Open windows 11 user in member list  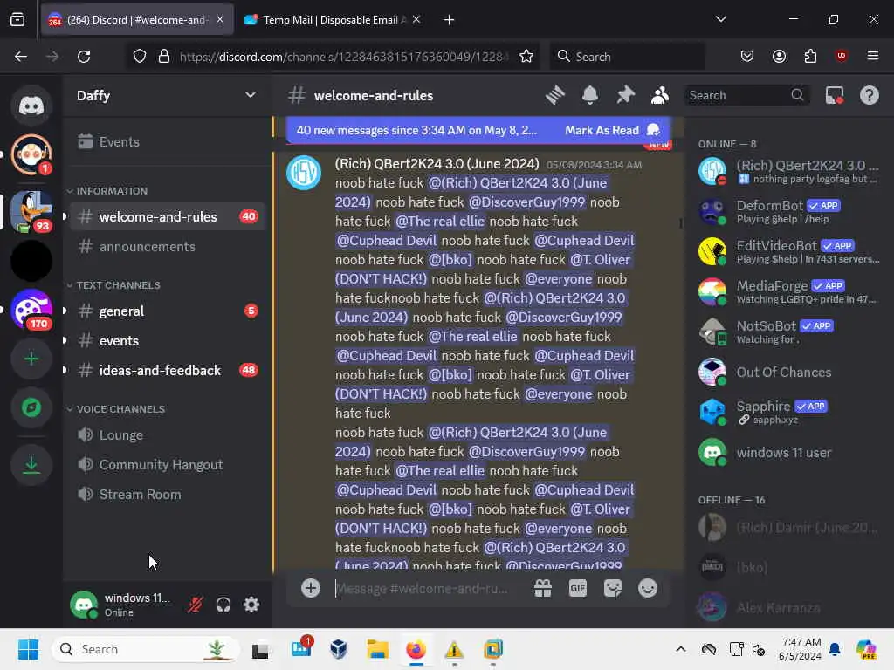[788, 453]
